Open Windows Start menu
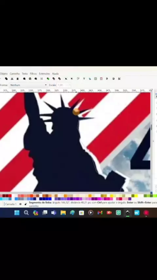This screenshot has width=157, height=280. [x=17, y=213]
